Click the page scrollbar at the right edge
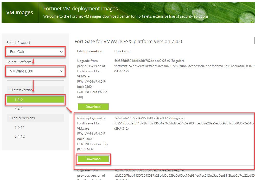The image size is (255, 180). click(x=254, y=41)
